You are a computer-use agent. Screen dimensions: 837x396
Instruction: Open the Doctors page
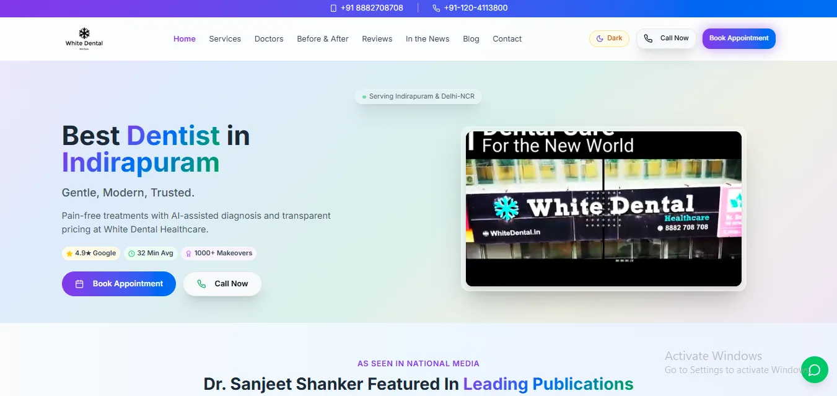[x=269, y=38]
